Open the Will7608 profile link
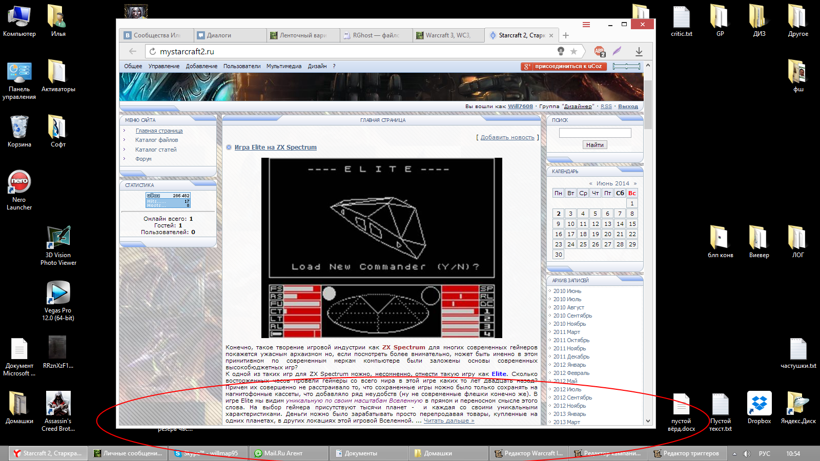This screenshot has height=461, width=820. 520,107
